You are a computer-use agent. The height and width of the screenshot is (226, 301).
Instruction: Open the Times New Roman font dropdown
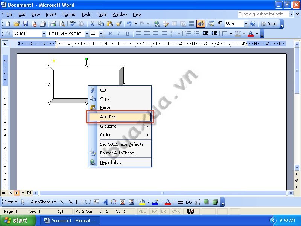coord(87,34)
